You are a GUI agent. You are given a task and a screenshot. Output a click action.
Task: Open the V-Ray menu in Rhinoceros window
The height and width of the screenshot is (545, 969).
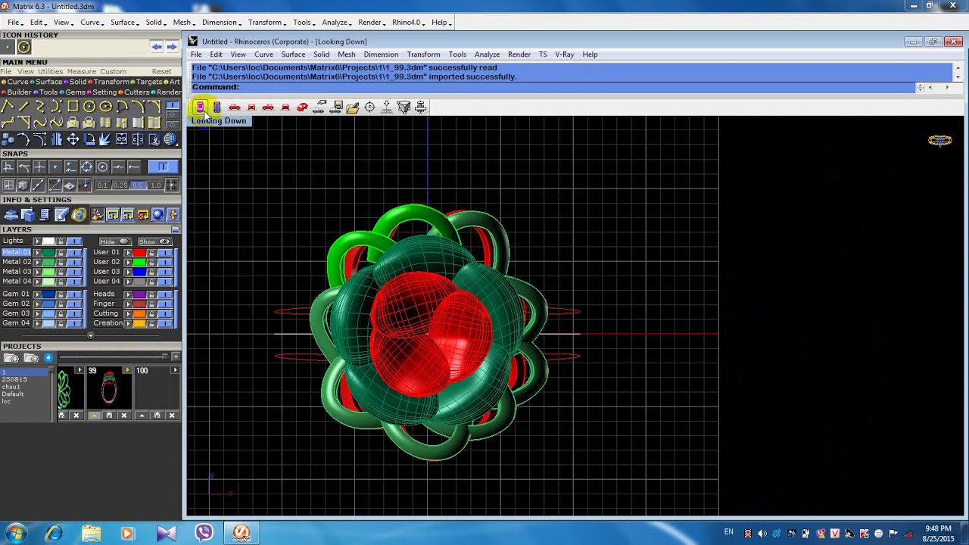[565, 54]
